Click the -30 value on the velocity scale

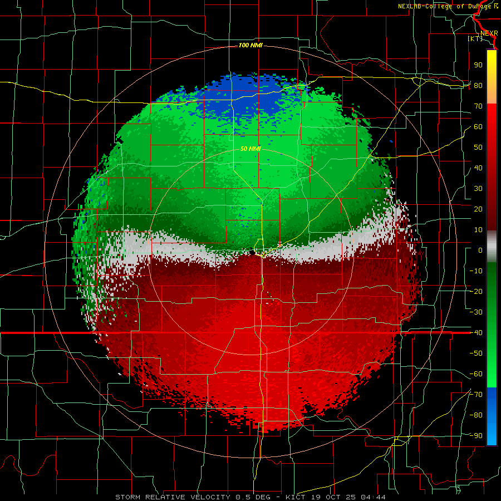[x=476, y=312]
